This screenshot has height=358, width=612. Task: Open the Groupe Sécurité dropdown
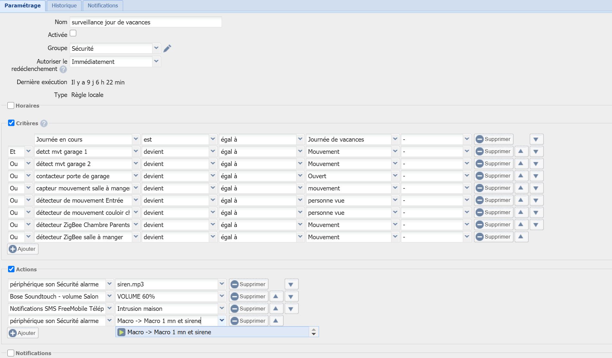coord(156,48)
